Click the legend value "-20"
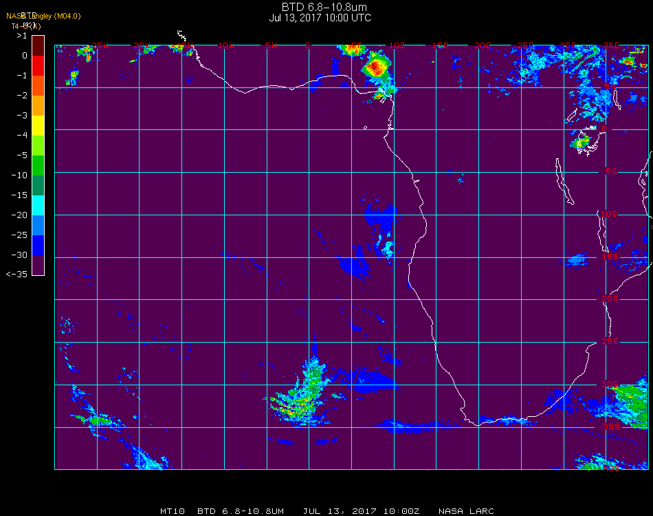 click(19, 215)
